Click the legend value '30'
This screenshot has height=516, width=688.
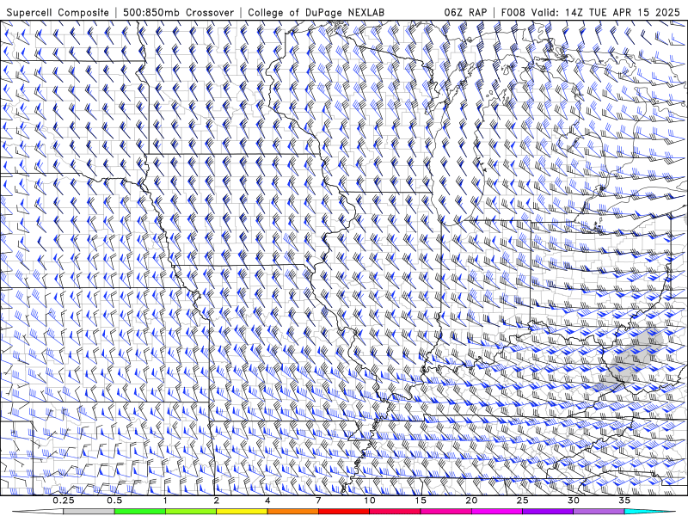pos(573,501)
